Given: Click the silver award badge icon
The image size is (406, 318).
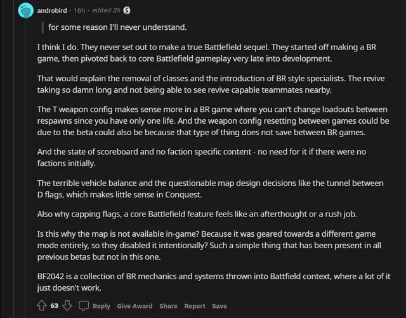Looking at the screenshot, I should pos(127,10).
